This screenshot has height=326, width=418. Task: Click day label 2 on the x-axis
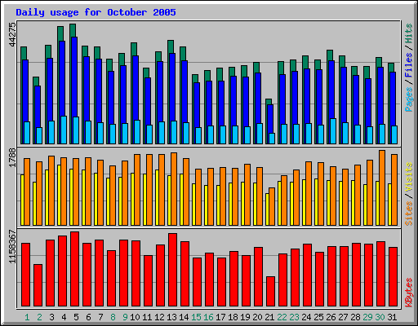click(39, 317)
